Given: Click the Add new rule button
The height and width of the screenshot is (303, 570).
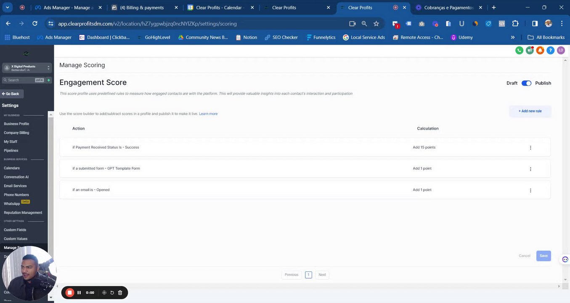Looking at the screenshot, I should 530,111.
